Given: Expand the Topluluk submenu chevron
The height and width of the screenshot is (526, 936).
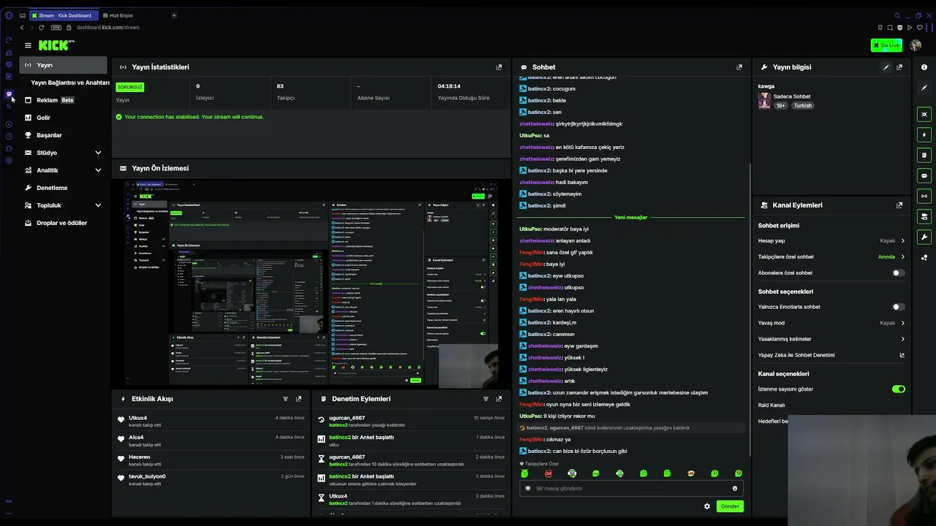Looking at the screenshot, I should click(98, 205).
